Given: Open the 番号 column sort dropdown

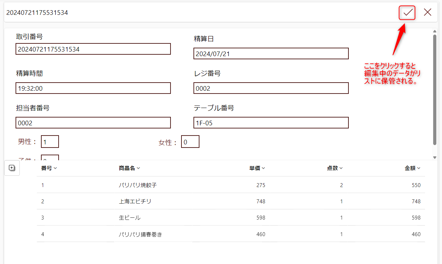Looking at the screenshot, I should [x=55, y=168].
